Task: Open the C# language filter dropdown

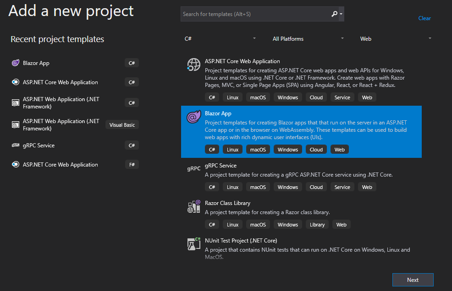Action: click(x=220, y=38)
